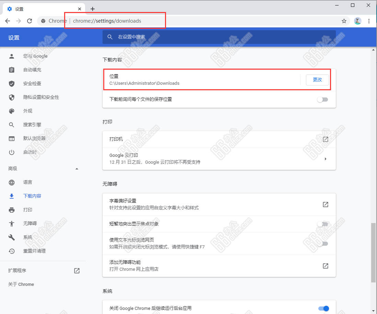Open 打印机 external link icon
The image size is (377, 314).
click(x=325, y=139)
